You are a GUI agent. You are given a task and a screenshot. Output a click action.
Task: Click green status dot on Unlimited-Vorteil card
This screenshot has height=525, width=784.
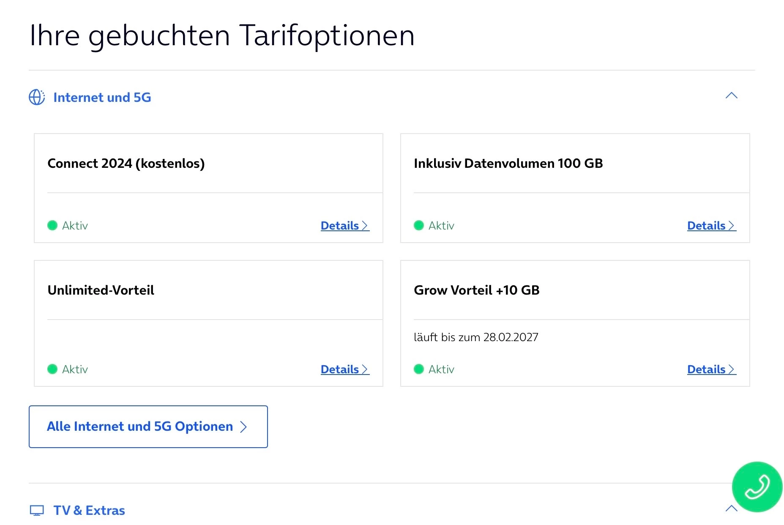click(x=52, y=369)
